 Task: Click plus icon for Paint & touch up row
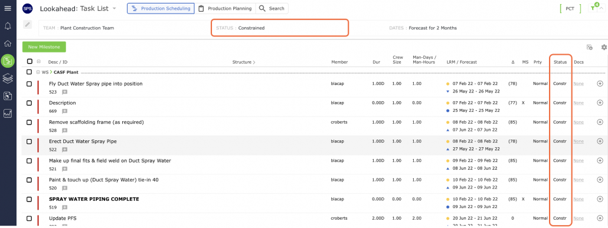(x=600, y=180)
